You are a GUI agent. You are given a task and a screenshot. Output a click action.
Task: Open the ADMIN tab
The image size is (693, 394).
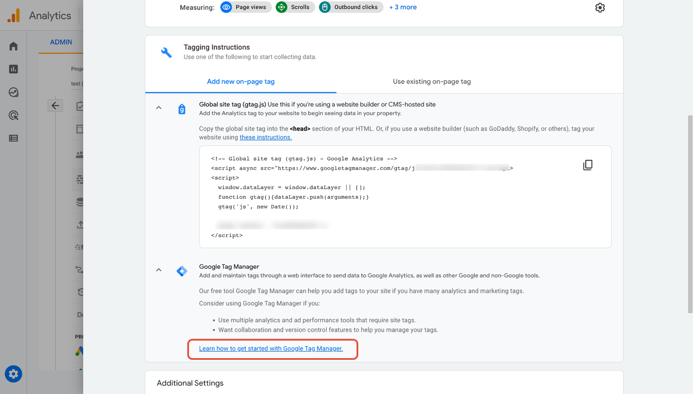click(61, 42)
